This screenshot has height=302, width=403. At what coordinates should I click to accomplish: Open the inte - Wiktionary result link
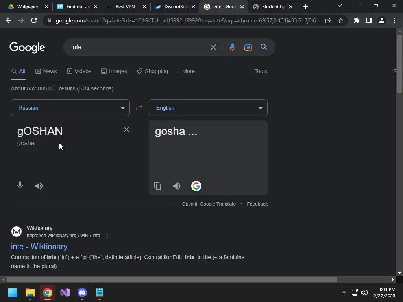[x=39, y=247]
